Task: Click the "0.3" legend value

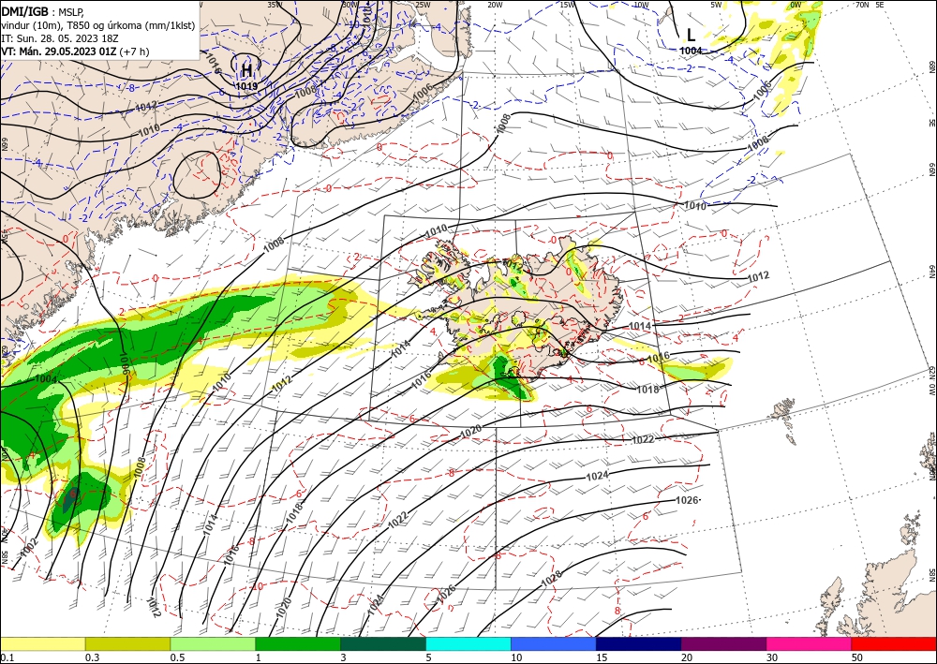Action: click(93, 657)
